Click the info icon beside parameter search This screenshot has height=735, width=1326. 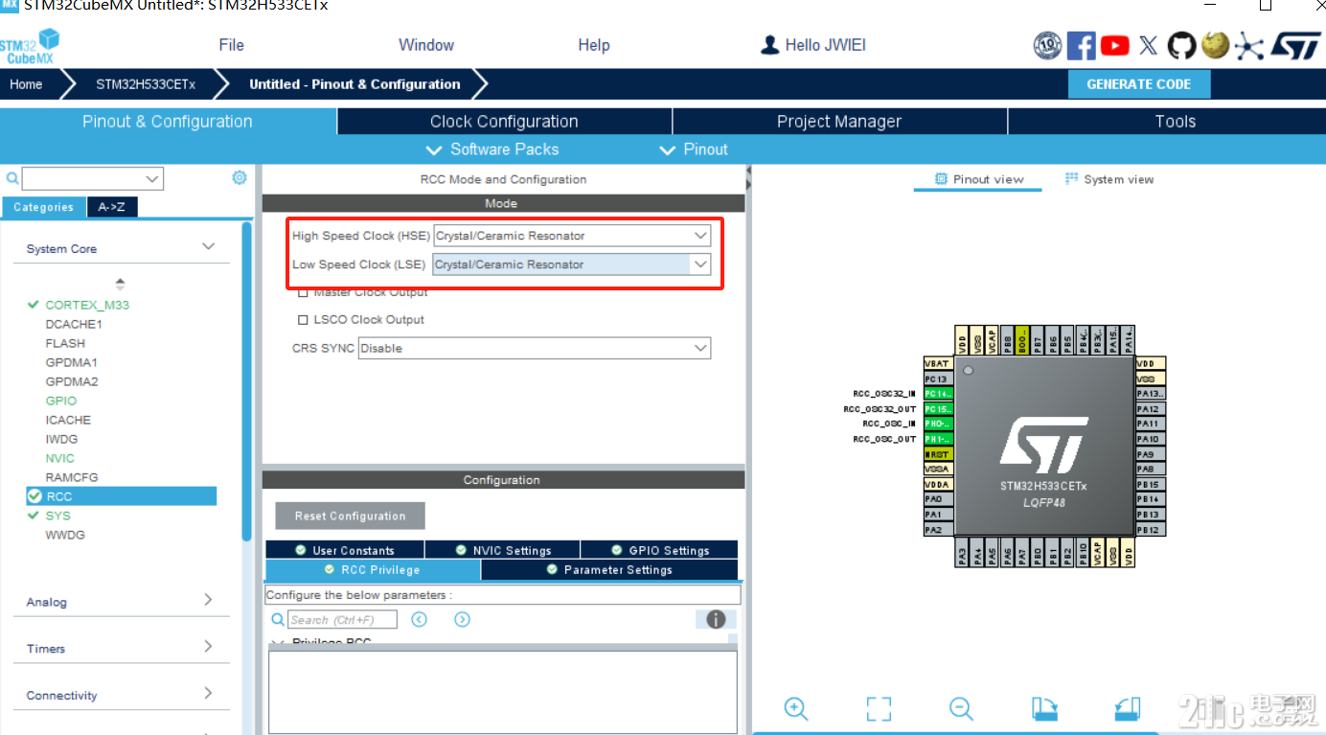[715, 619]
